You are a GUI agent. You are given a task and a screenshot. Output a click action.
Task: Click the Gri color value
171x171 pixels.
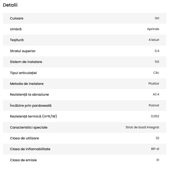coord(157,18)
